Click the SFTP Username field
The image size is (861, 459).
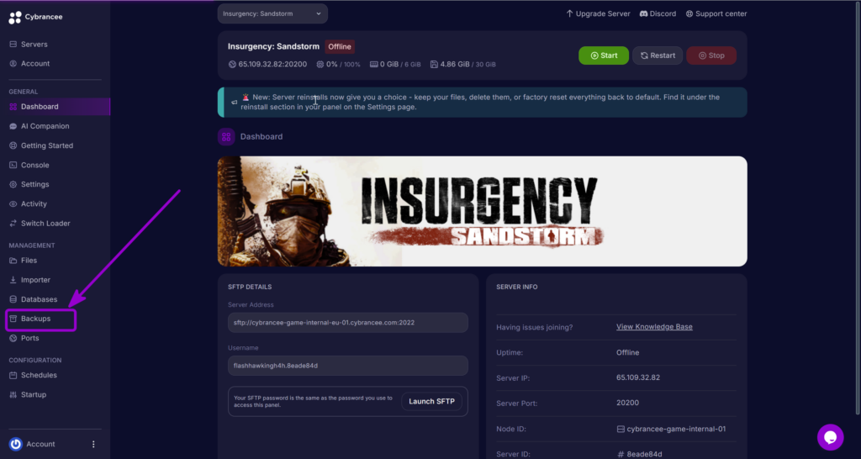point(348,366)
